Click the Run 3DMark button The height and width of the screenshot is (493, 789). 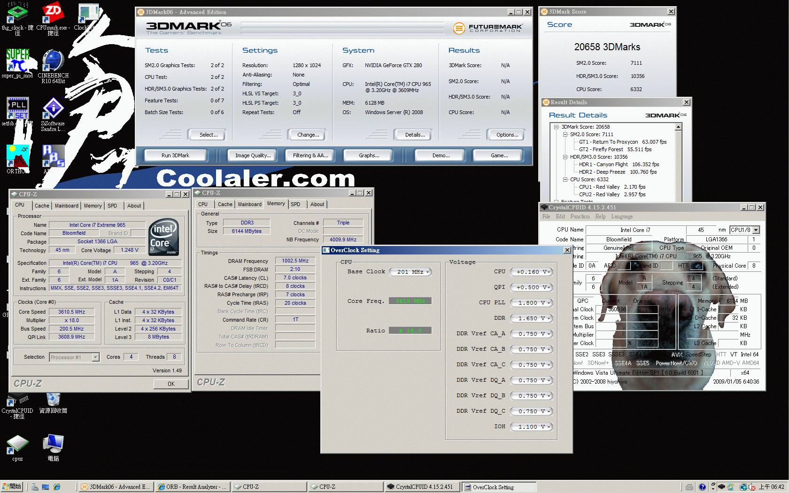[x=175, y=155]
